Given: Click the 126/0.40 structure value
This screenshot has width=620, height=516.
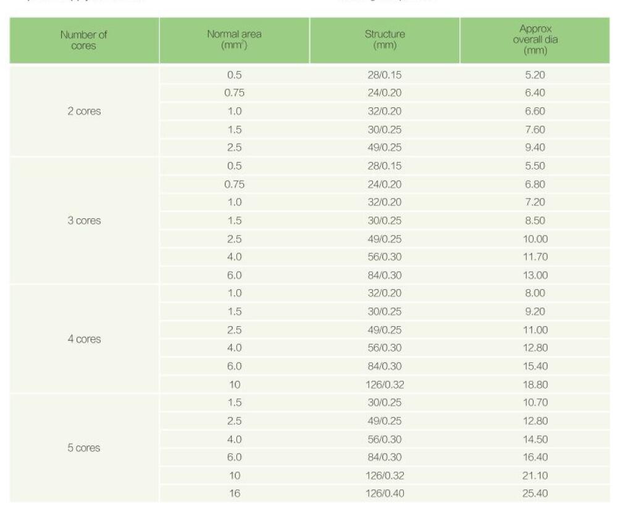Looking at the screenshot, I should tap(385, 493).
